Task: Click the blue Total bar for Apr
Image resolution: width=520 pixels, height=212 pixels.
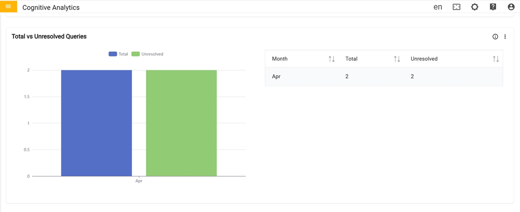Action: pyautogui.click(x=96, y=123)
